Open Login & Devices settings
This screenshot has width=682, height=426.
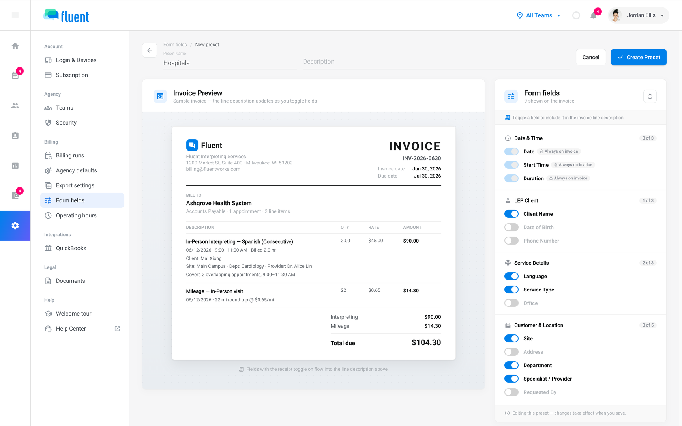point(82,60)
